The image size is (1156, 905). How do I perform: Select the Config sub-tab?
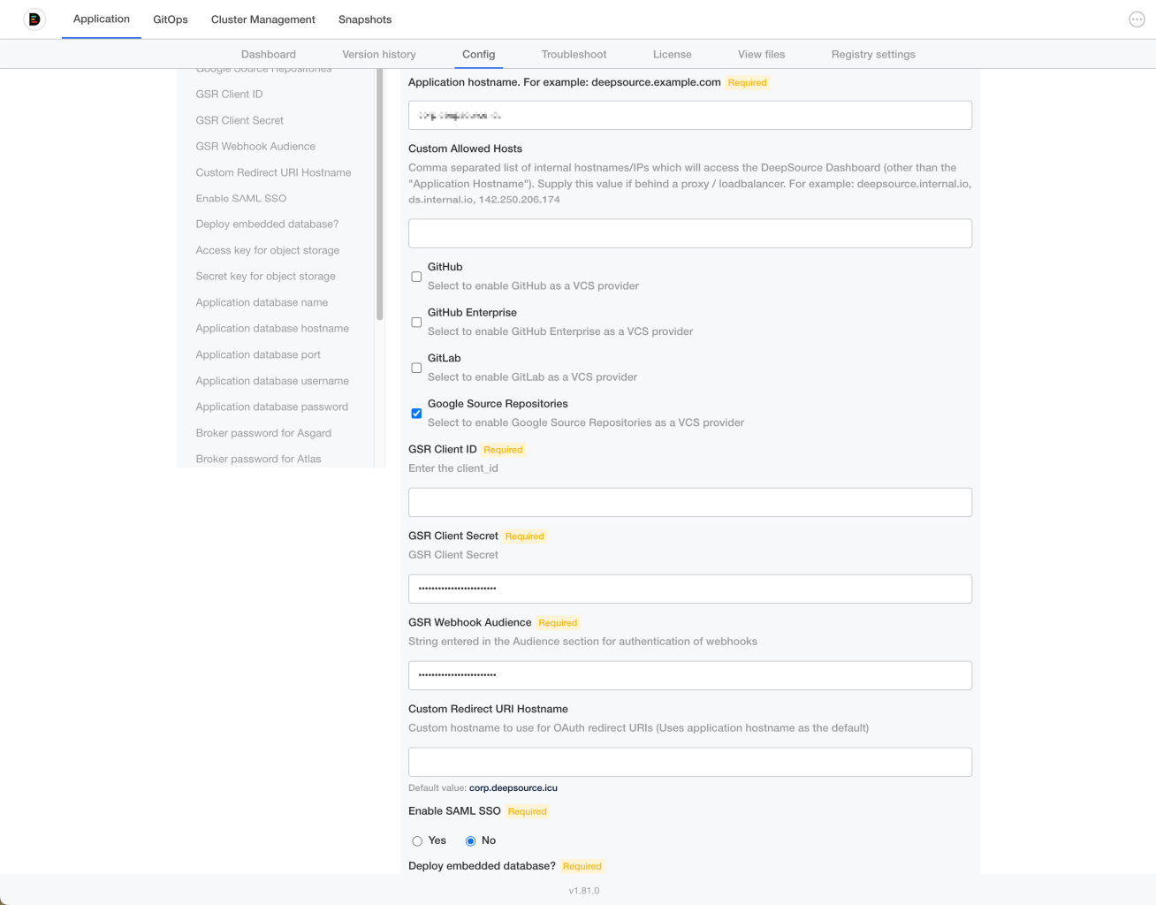pos(479,54)
